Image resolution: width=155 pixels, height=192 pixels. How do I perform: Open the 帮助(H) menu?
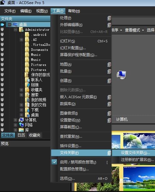point(74,11)
